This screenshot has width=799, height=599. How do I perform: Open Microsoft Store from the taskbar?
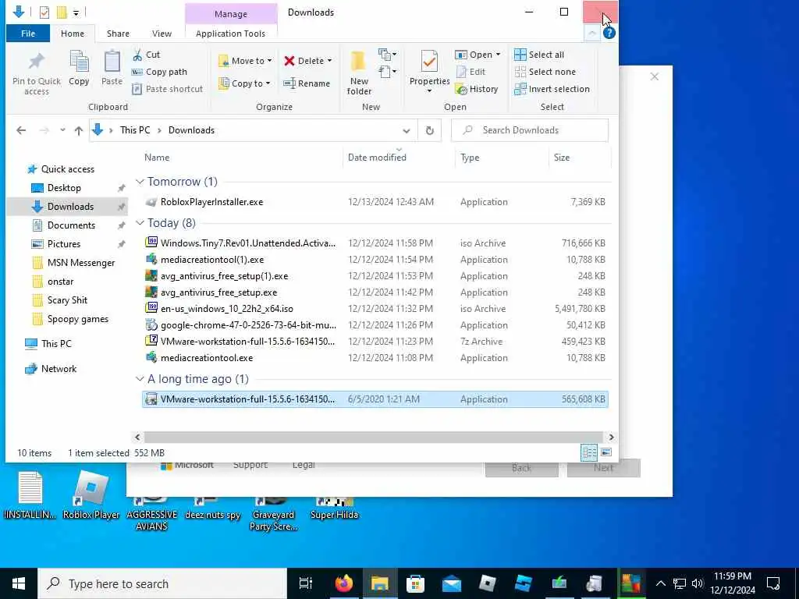pos(415,583)
